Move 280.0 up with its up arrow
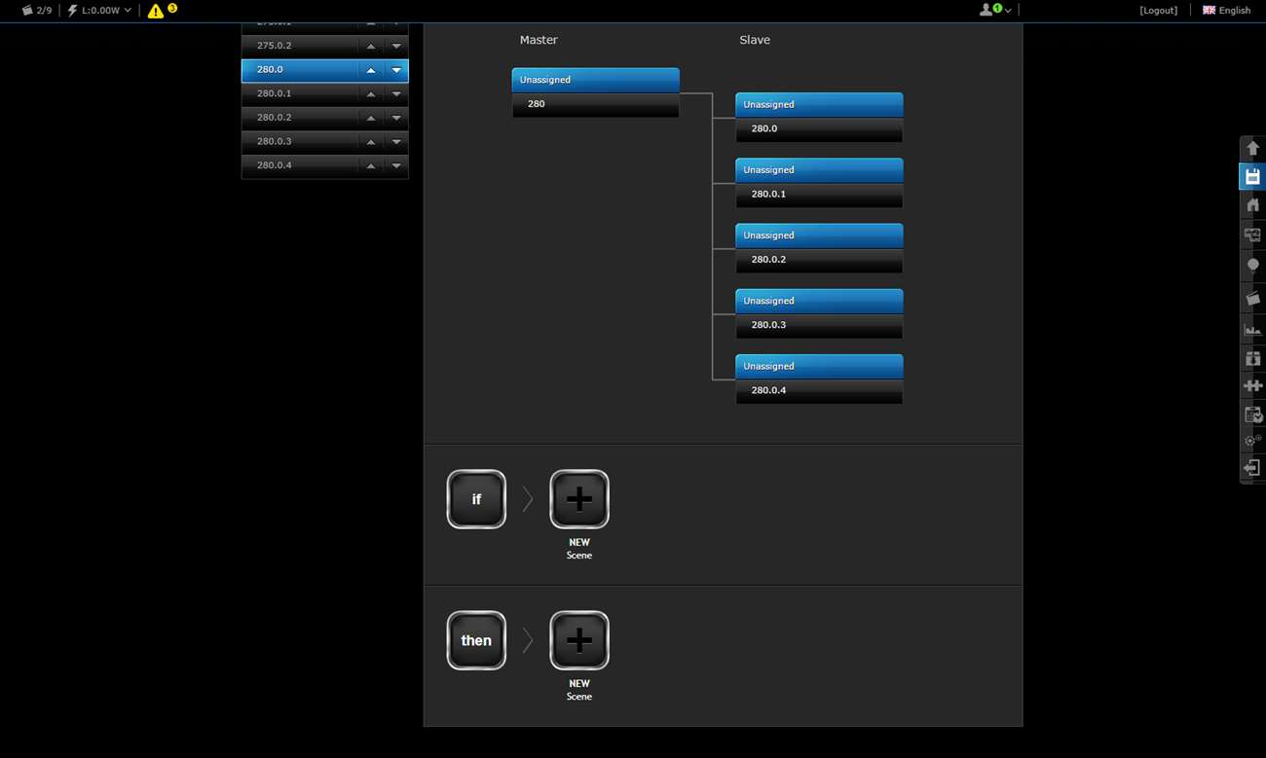 pyautogui.click(x=371, y=70)
